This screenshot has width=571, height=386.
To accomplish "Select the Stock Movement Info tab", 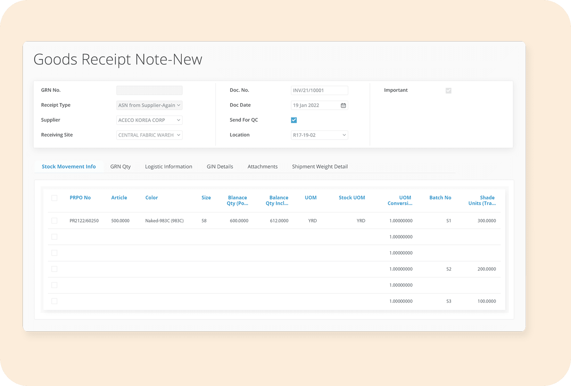I will pos(69,167).
